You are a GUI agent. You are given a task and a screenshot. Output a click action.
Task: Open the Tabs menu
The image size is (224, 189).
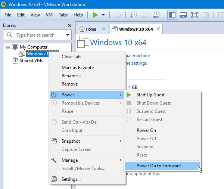coord(63,15)
